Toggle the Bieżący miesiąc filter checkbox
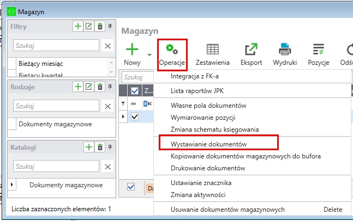The height and width of the screenshot is (221, 353). point(12,64)
